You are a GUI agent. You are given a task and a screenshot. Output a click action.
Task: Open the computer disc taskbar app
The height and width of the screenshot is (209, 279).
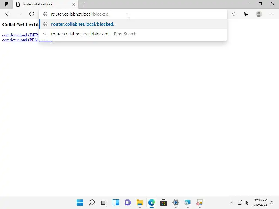187,202
